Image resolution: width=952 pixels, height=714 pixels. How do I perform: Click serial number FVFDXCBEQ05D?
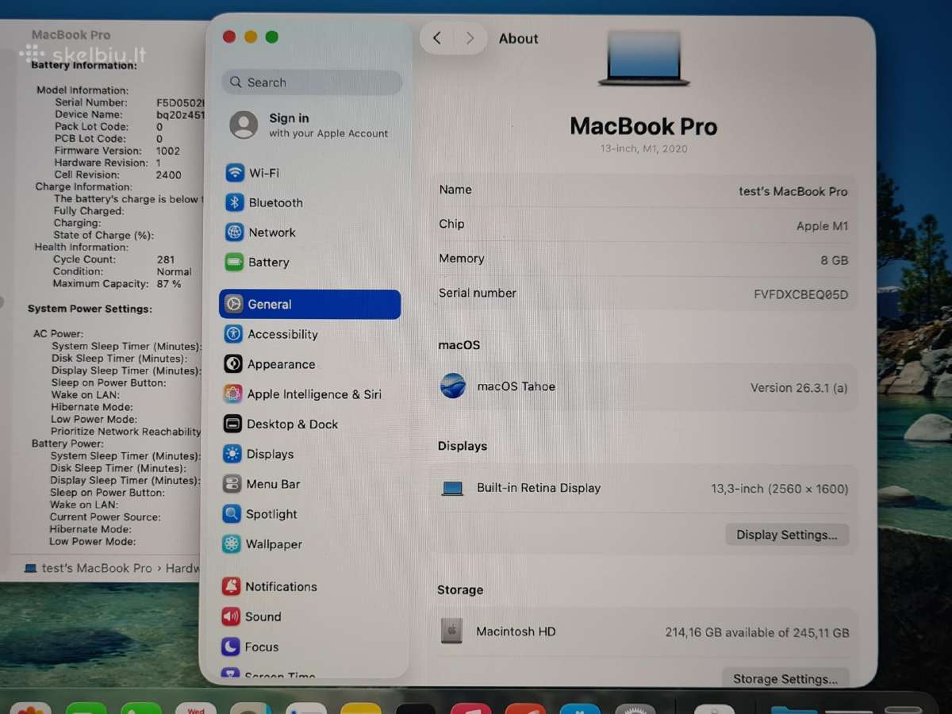pyautogui.click(x=801, y=294)
